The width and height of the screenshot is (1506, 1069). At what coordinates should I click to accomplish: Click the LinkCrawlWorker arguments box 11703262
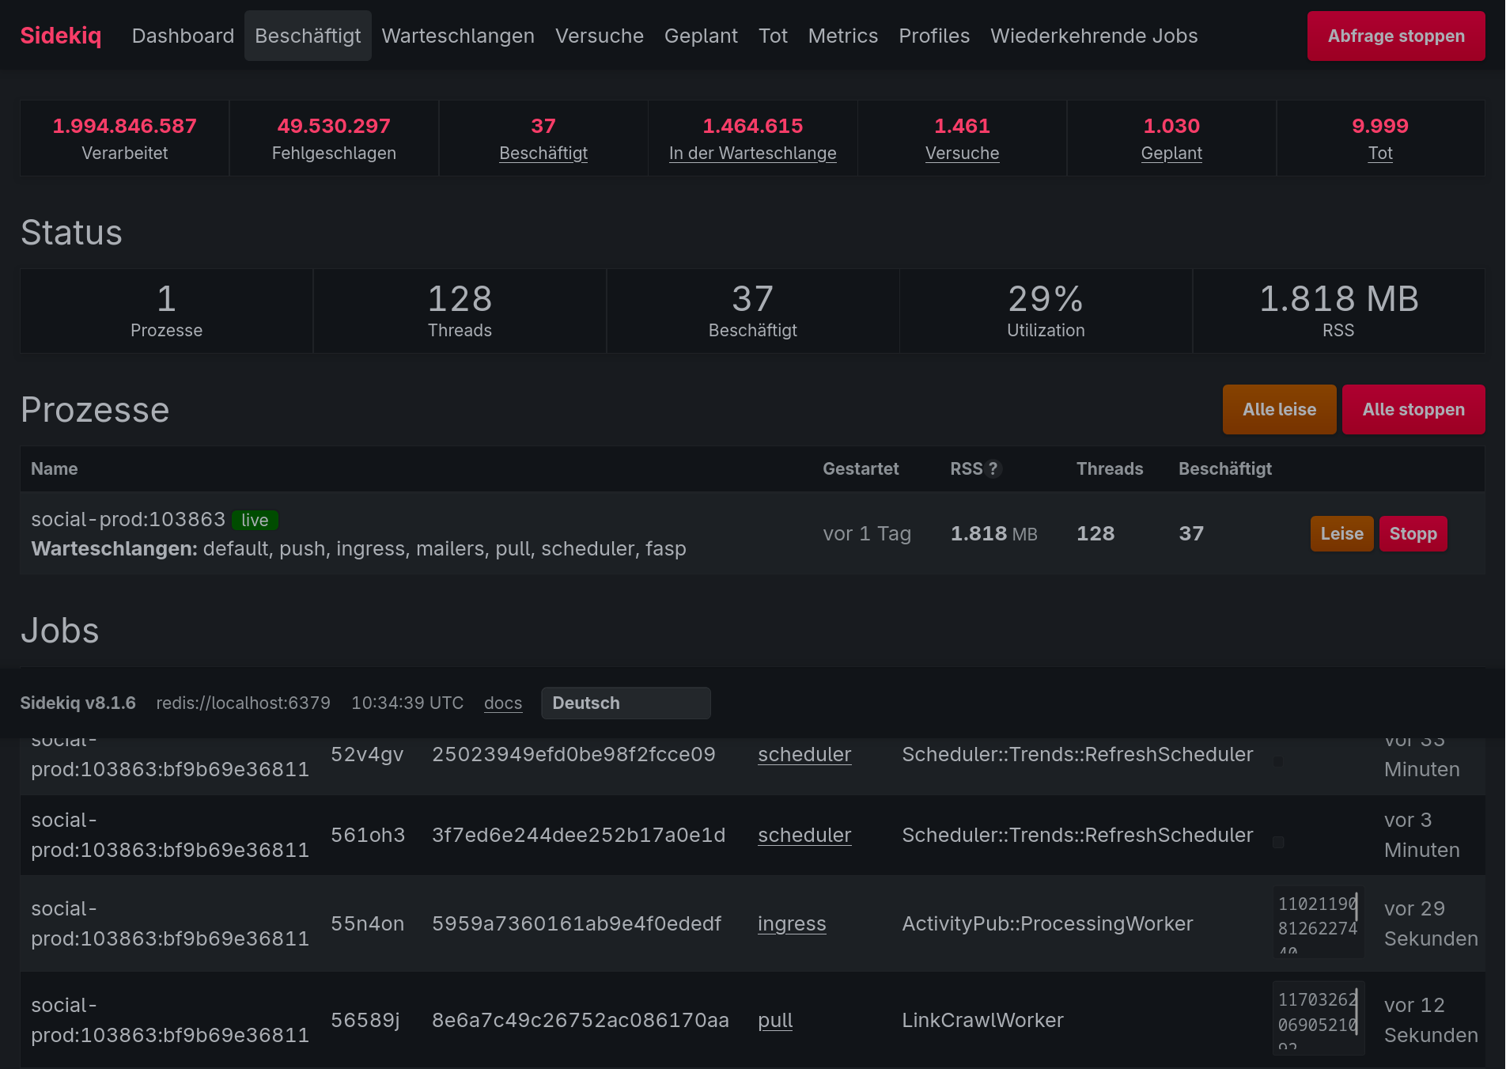pyautogui.click(x=1318, y=1018)
